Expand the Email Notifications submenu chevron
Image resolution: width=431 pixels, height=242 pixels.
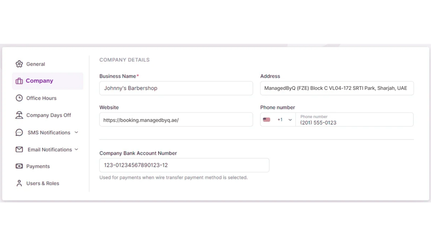tap(76, 150)
